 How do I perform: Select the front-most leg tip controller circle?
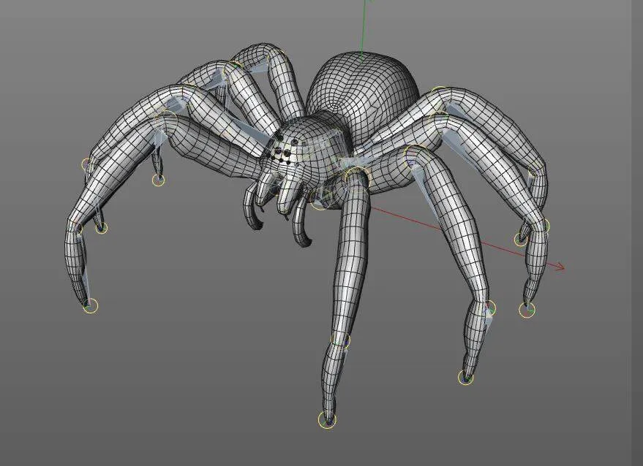tap(327, 419)
